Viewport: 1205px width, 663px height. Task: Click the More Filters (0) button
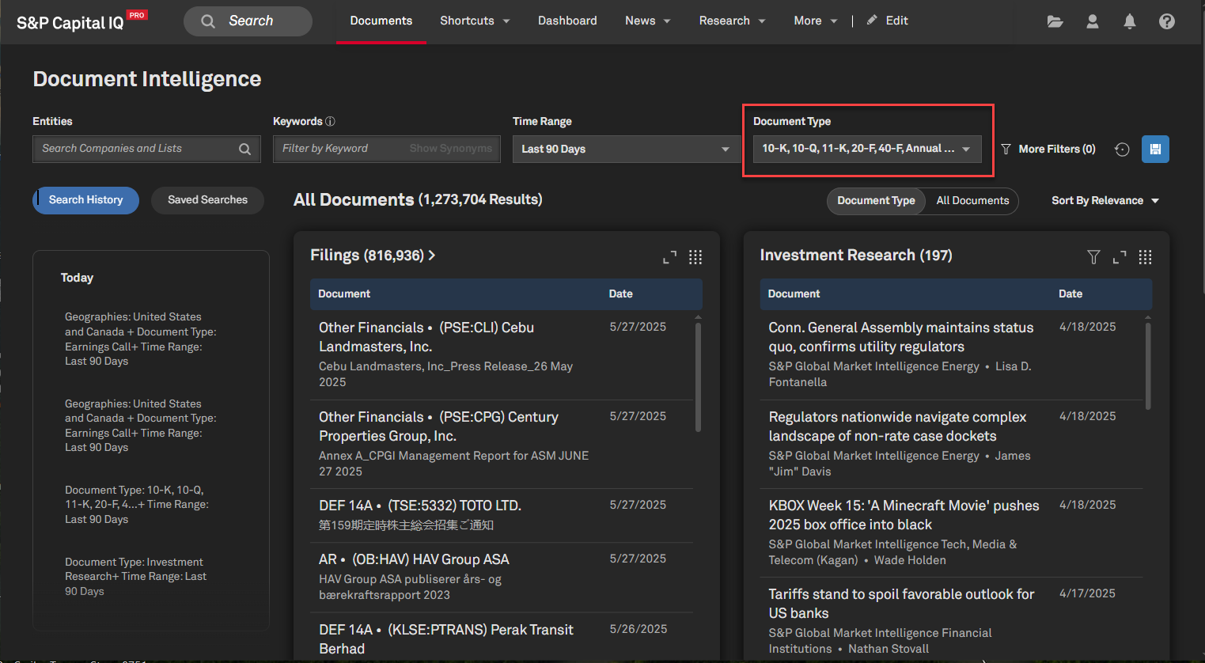click(x=1048, y=149)
